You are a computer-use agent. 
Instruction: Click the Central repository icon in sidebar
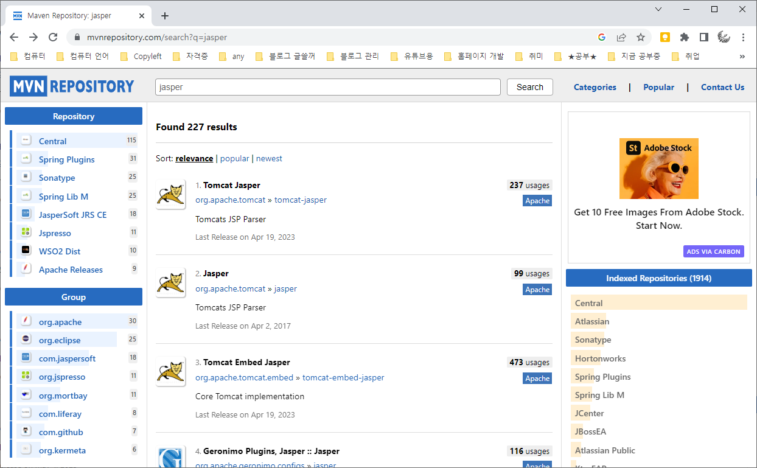point(26,141)
